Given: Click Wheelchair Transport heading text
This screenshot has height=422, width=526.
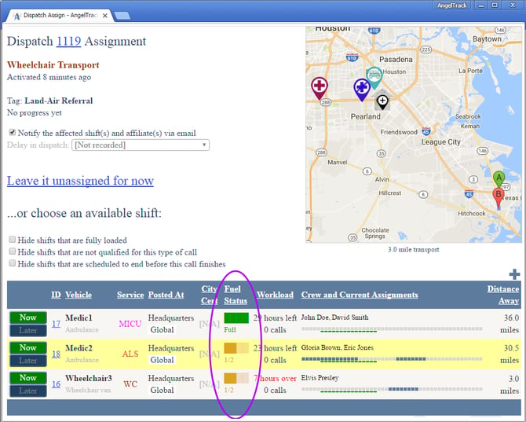Looking at the screenshot, I should (x=53, y=64).
